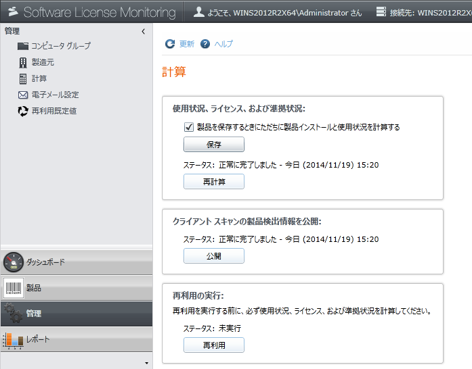472x369 pixels.
Task: Select 計算 in the management tree
Action: pos(39,78)
